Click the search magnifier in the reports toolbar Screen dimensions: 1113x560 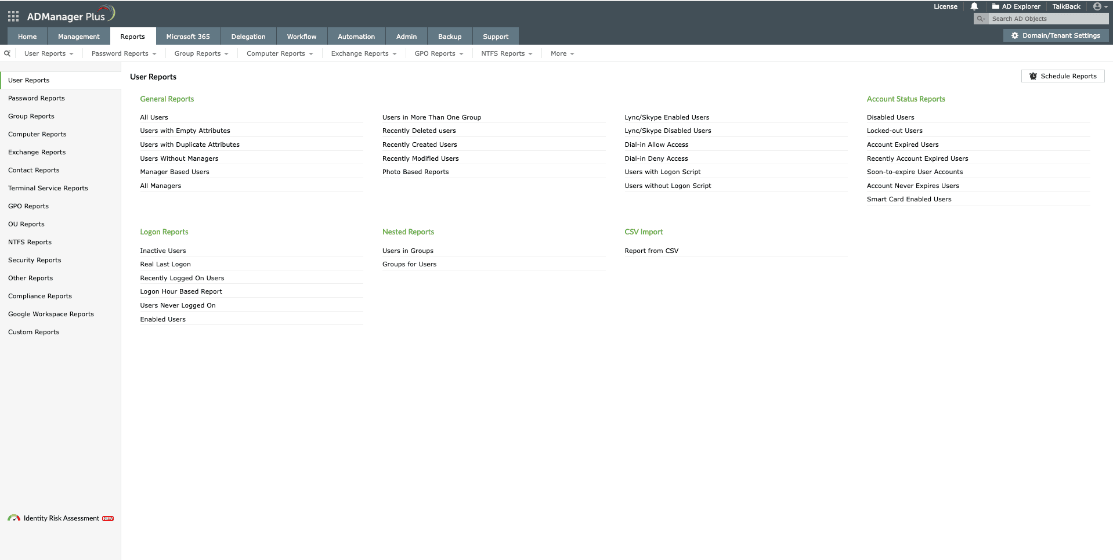click(x=7, y=53)
